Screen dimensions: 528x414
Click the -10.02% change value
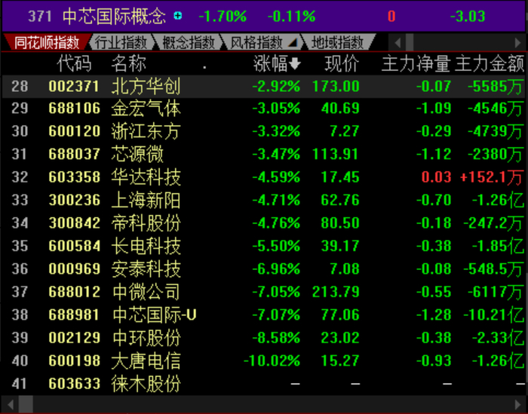[272, 360]
